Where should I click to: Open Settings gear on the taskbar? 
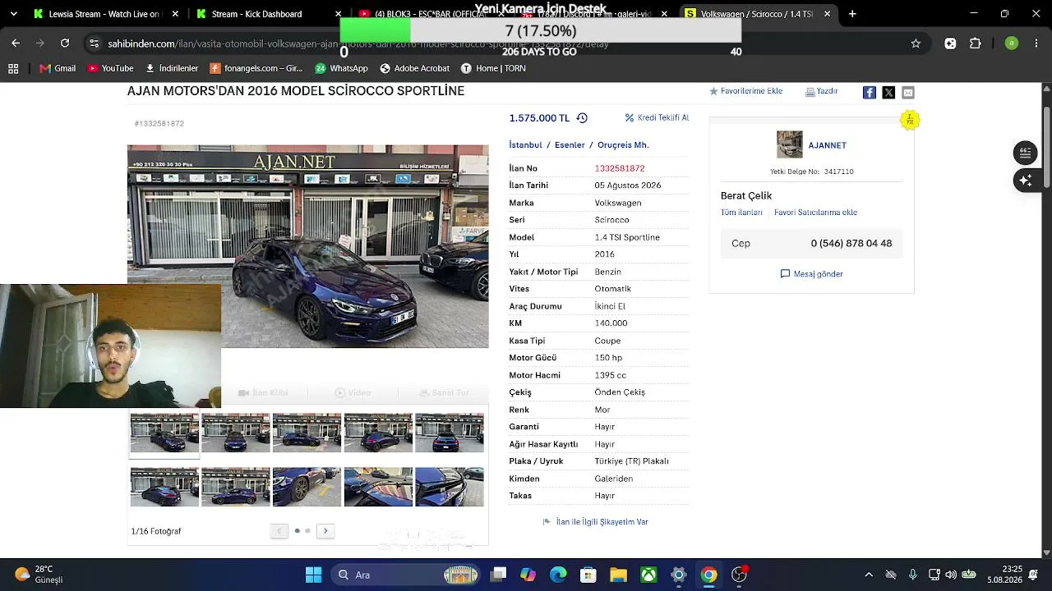pyautogui.click(x=679, y=575)
